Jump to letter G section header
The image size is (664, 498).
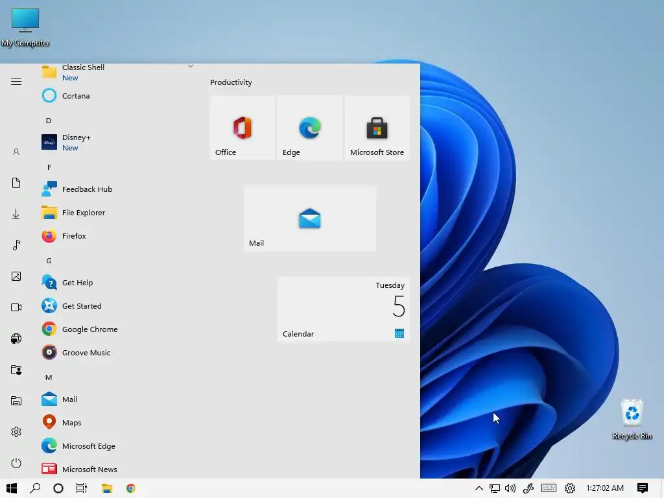[49, 261]
